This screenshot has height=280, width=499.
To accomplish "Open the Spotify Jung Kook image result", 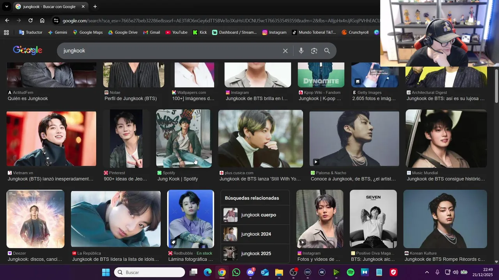I will click(x=184, y=138).
